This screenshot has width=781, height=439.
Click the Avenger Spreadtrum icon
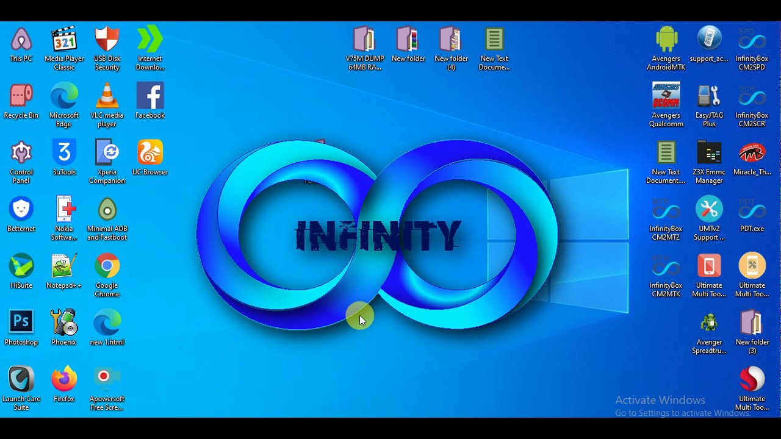point(709,332)
